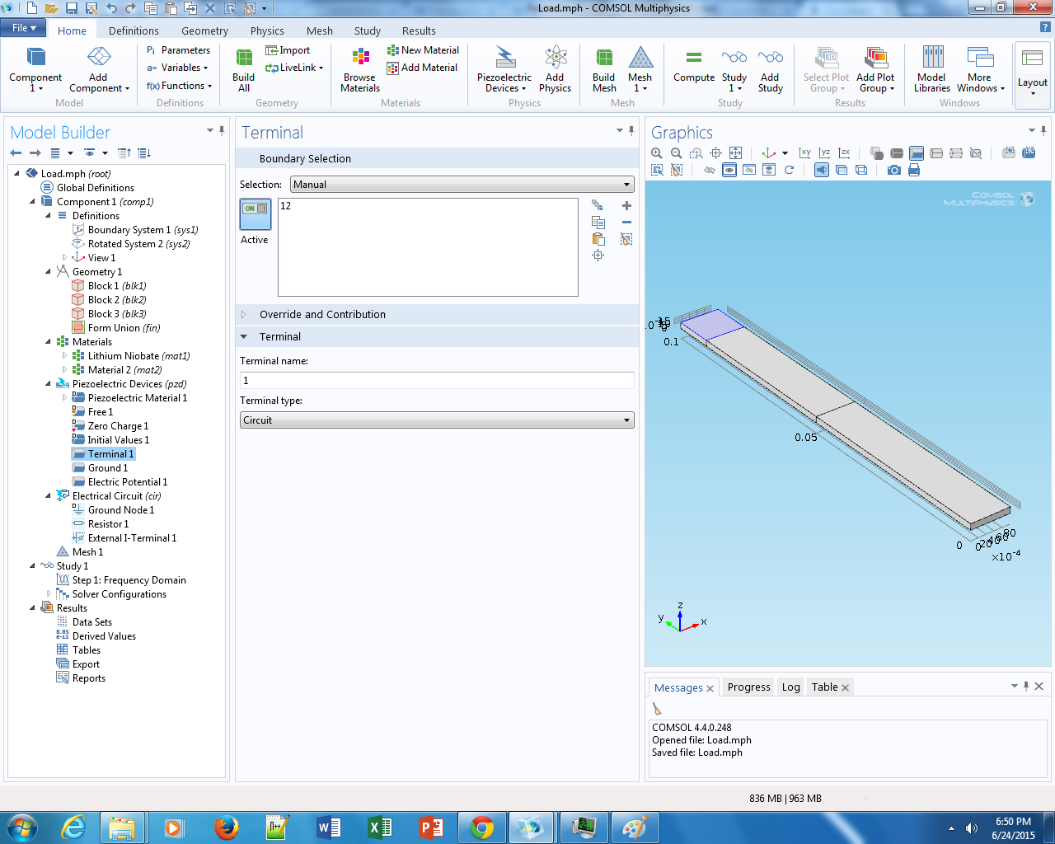This screenshot has height=844, width=1055.
Task: Select Ground 1 in Model Builder
Action: (x=108, y=468)
